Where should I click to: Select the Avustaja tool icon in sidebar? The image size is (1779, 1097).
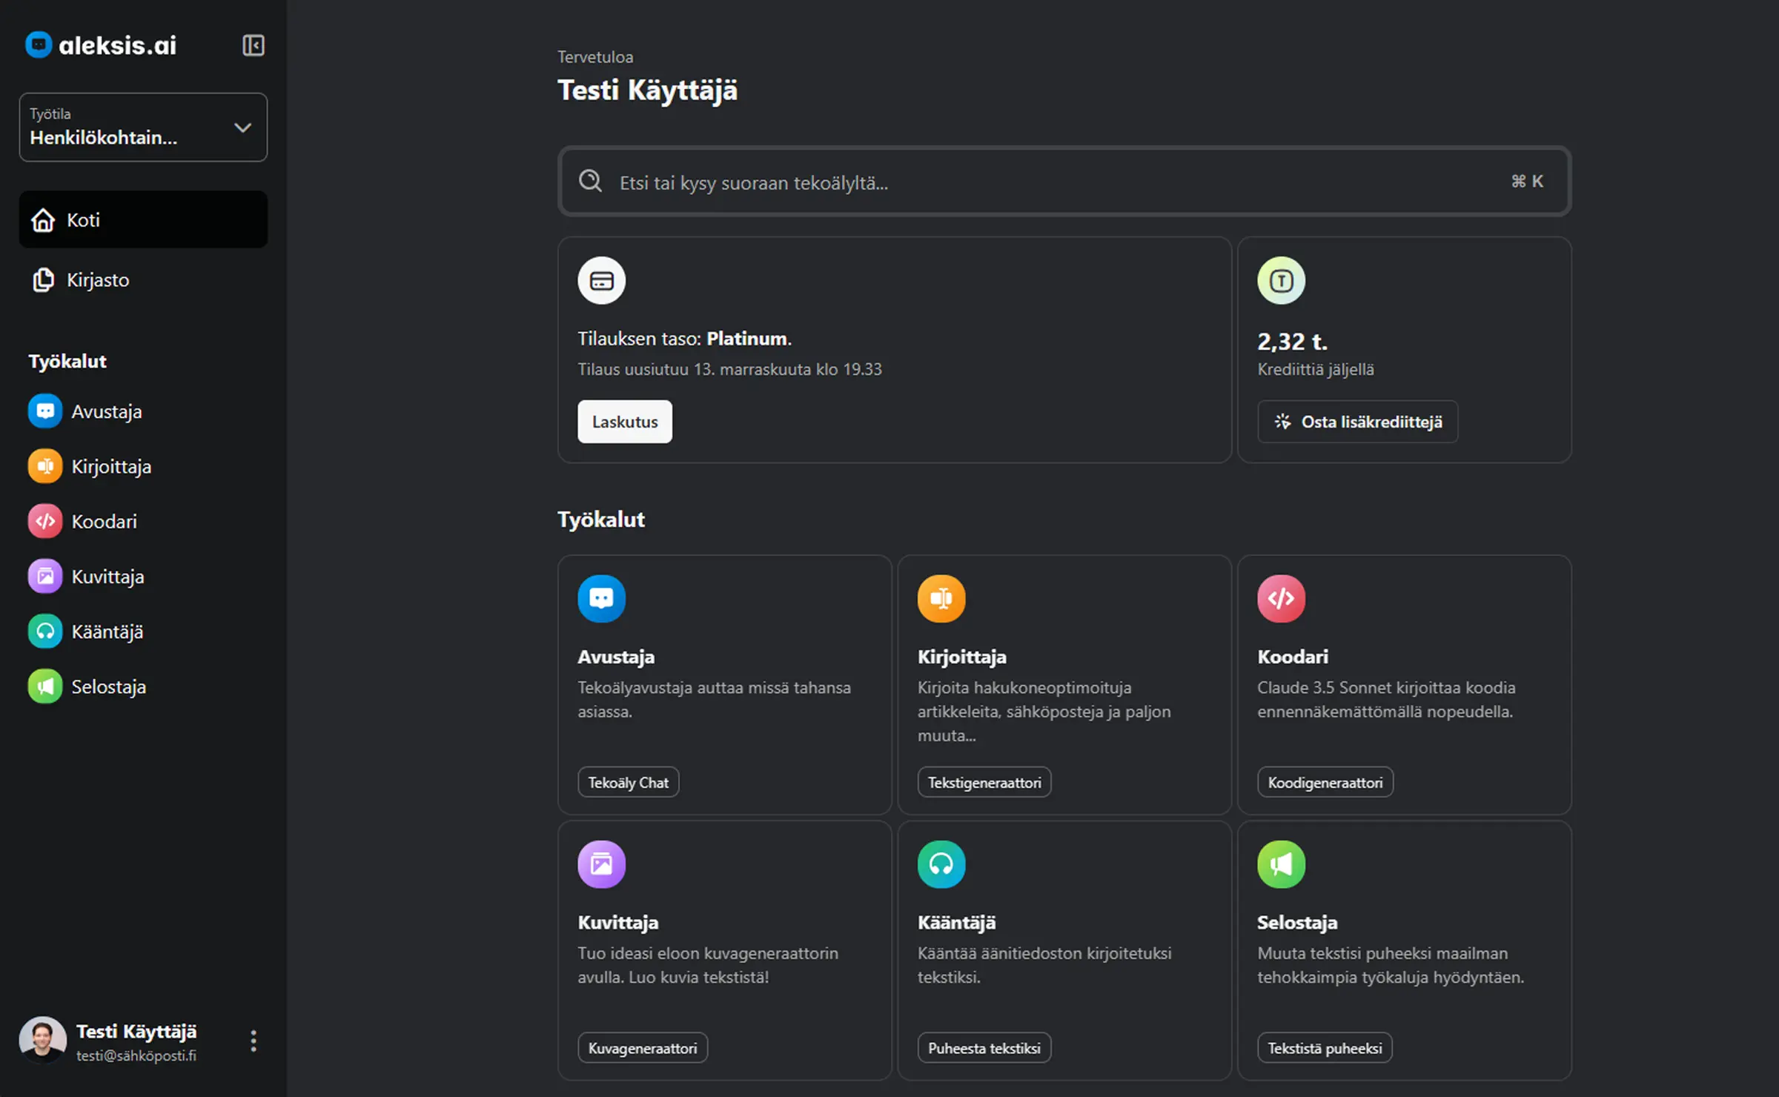tap(44, 411)
